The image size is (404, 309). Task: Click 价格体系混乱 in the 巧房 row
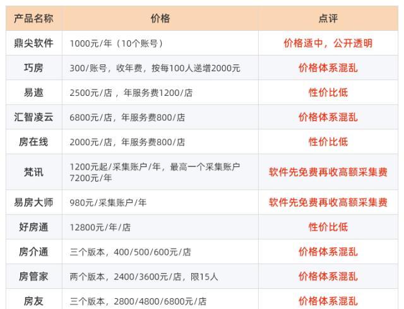tap(328, 67)
